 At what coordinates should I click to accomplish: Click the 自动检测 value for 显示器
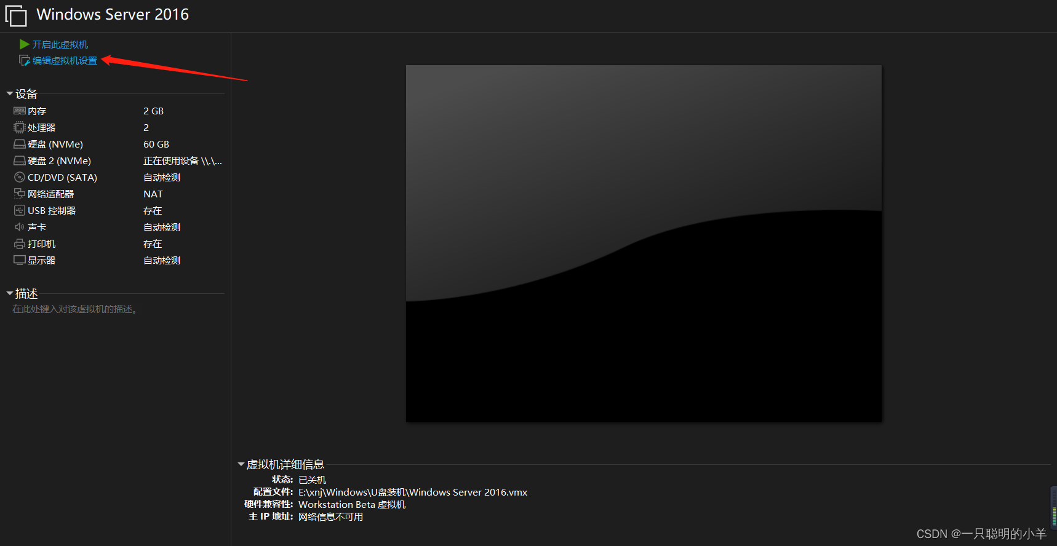point(162,261)
